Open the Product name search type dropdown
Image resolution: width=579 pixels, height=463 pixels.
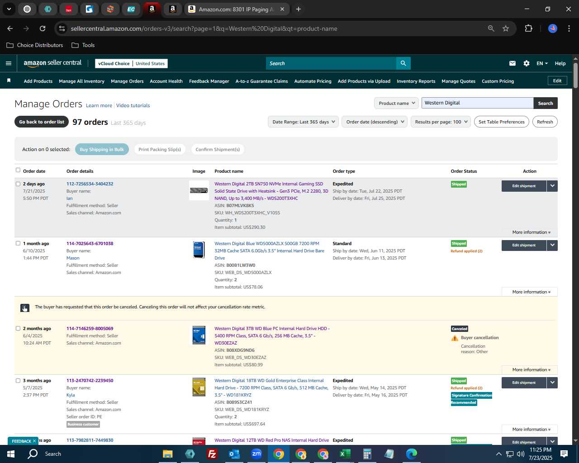click(397, 103)
